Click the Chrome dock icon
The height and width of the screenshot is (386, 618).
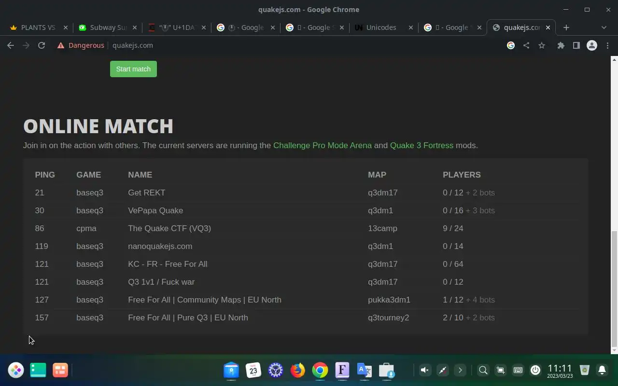320,370
